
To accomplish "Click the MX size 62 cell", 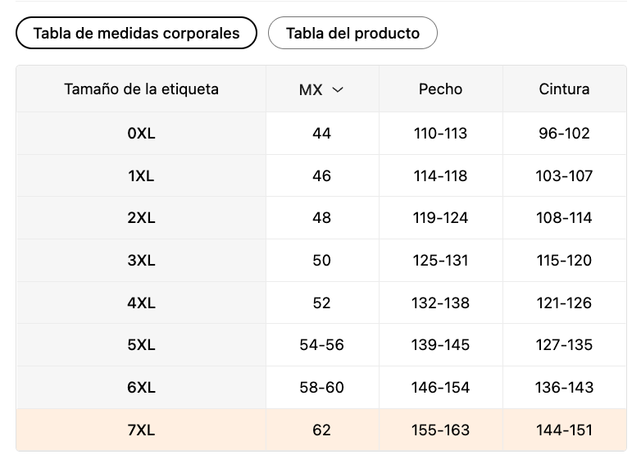I will 321,430.
